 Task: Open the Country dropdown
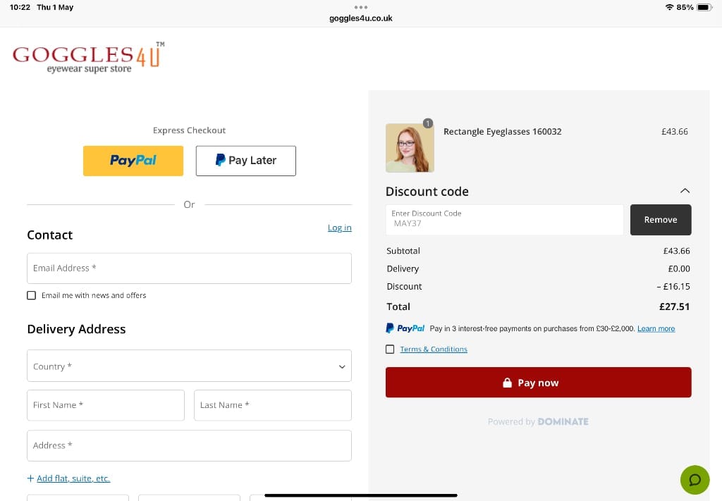(x=189, y=366)
